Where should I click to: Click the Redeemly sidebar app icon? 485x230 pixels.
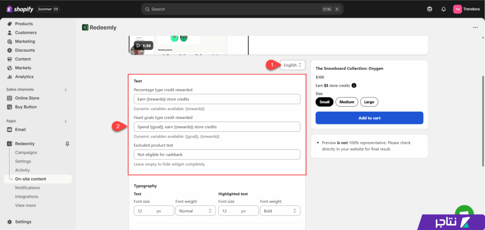(9, 144)
